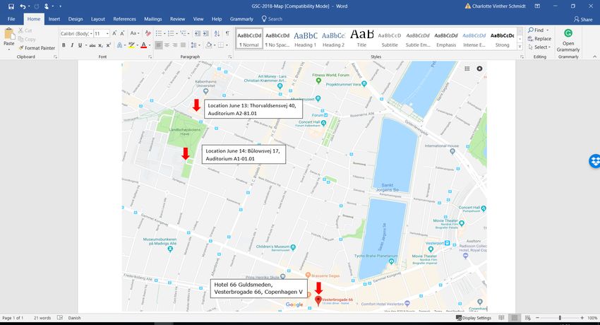Clear all formatting from selection
This screenshot has height=325, width=600.
point(148,34)
